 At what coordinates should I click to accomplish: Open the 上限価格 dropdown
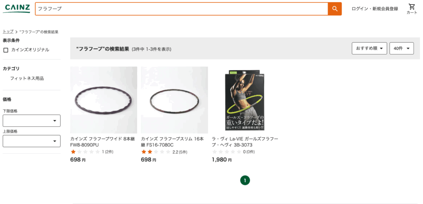click(31, 141)
